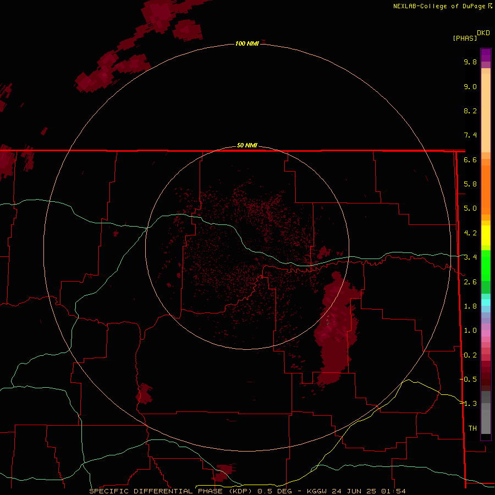Click the 1.0 value on the color scale
The width and height of the screenshot is (495, 495).
tap(470, 331)
